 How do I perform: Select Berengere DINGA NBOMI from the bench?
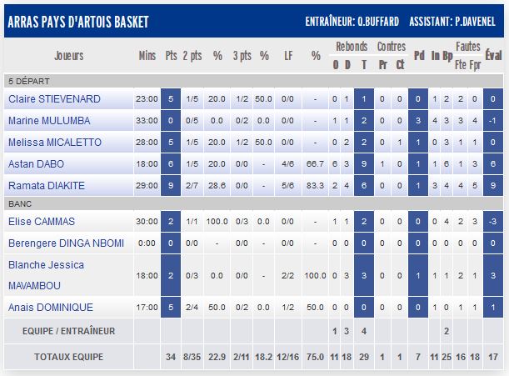pos(66,243)
